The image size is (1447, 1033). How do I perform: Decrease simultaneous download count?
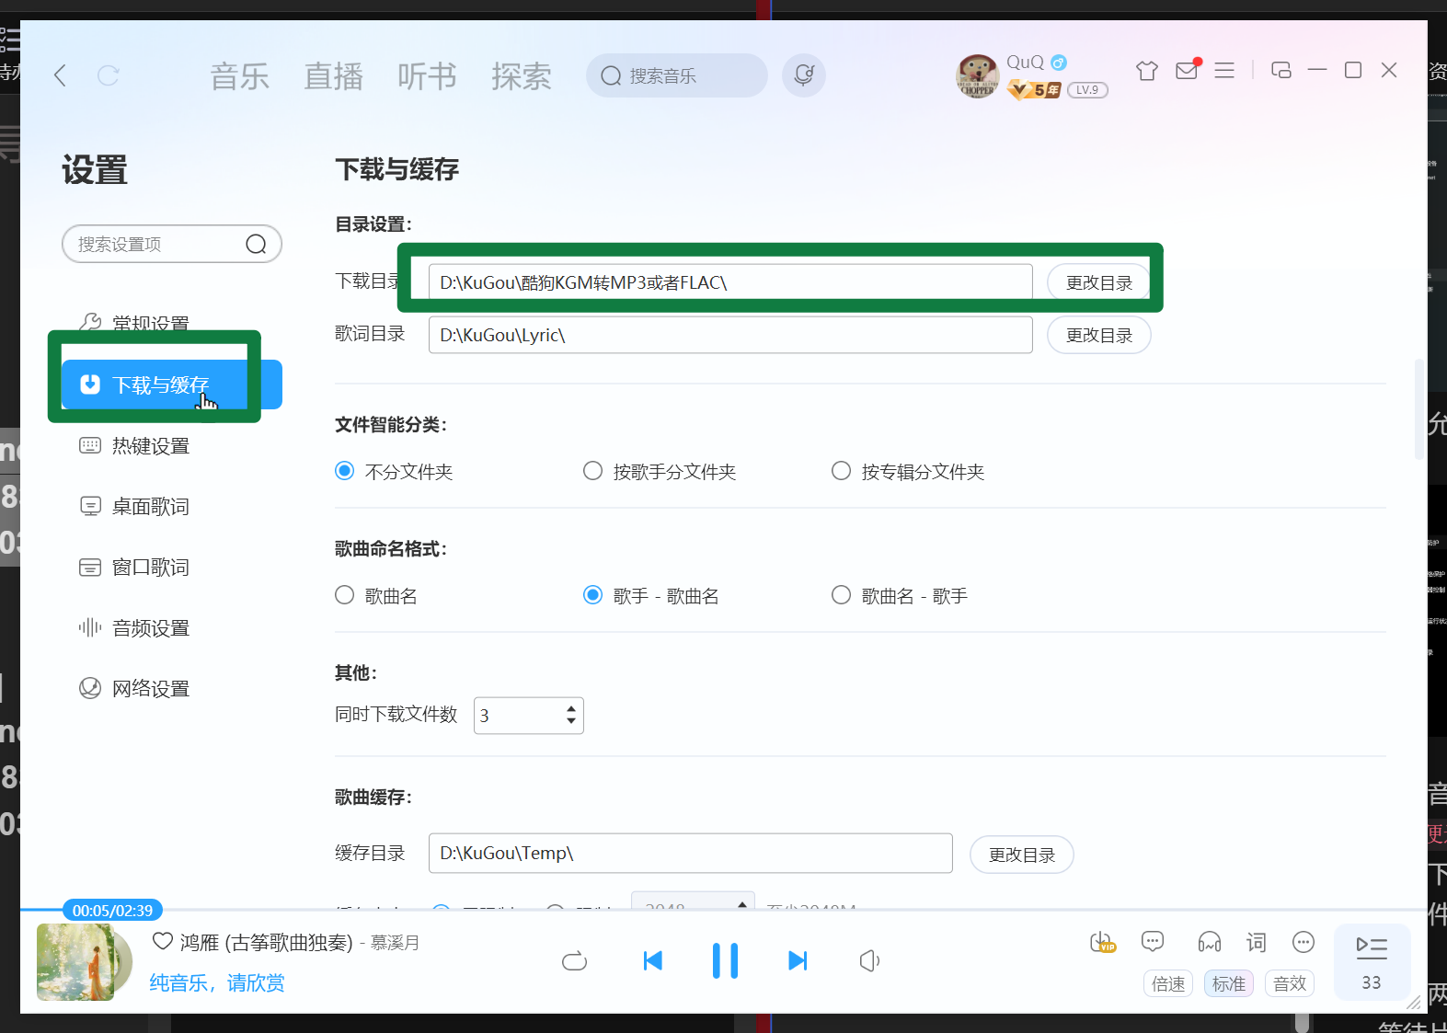pos(571,721)
